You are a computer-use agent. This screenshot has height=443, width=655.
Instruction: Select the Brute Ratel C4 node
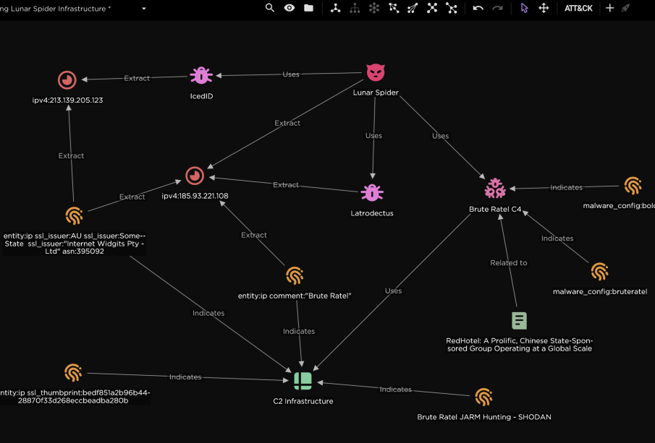click(495, 188)
